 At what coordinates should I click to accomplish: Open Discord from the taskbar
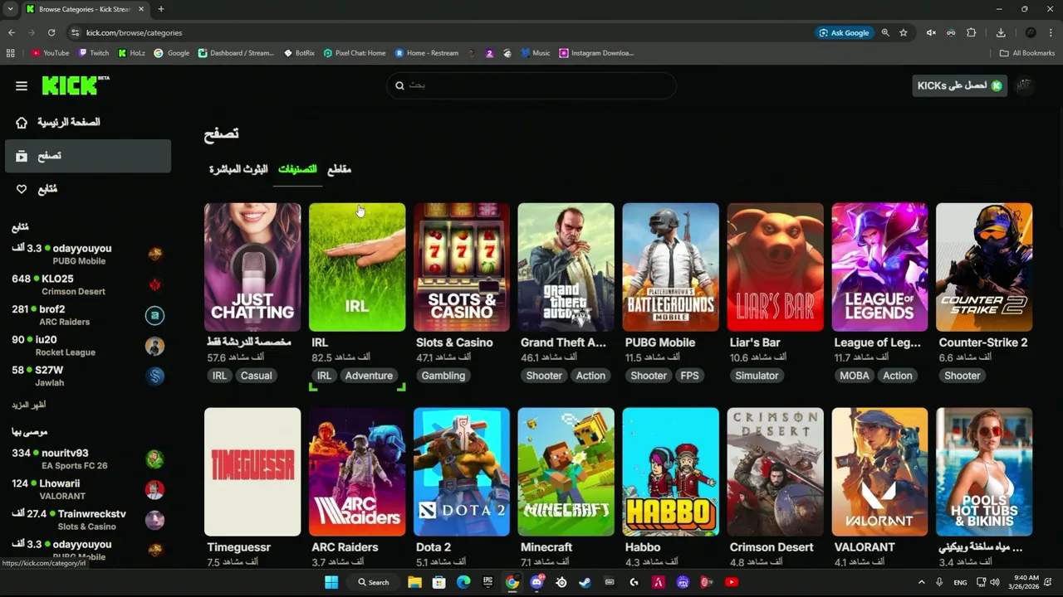(537, 582)
